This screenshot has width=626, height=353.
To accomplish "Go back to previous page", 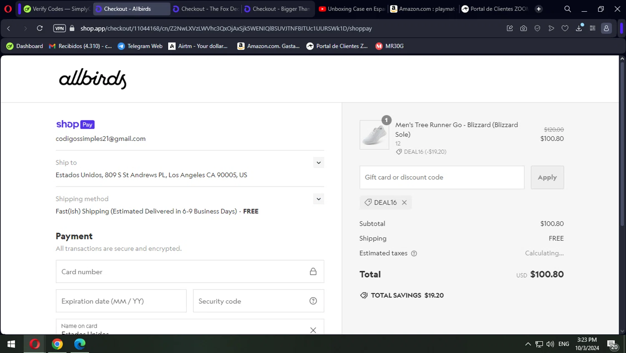I will [x=9, y=28].
